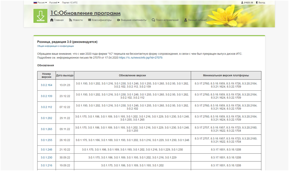Click the release date 07.12.22
Image resolution: width=289 pixels, height=171 pixels.
pos(65,107)
